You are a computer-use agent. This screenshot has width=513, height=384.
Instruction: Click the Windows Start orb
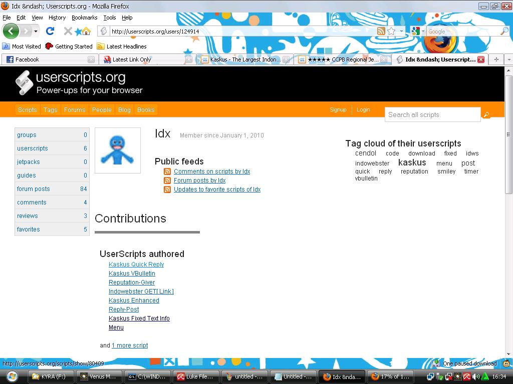click(x=11, y=376)
